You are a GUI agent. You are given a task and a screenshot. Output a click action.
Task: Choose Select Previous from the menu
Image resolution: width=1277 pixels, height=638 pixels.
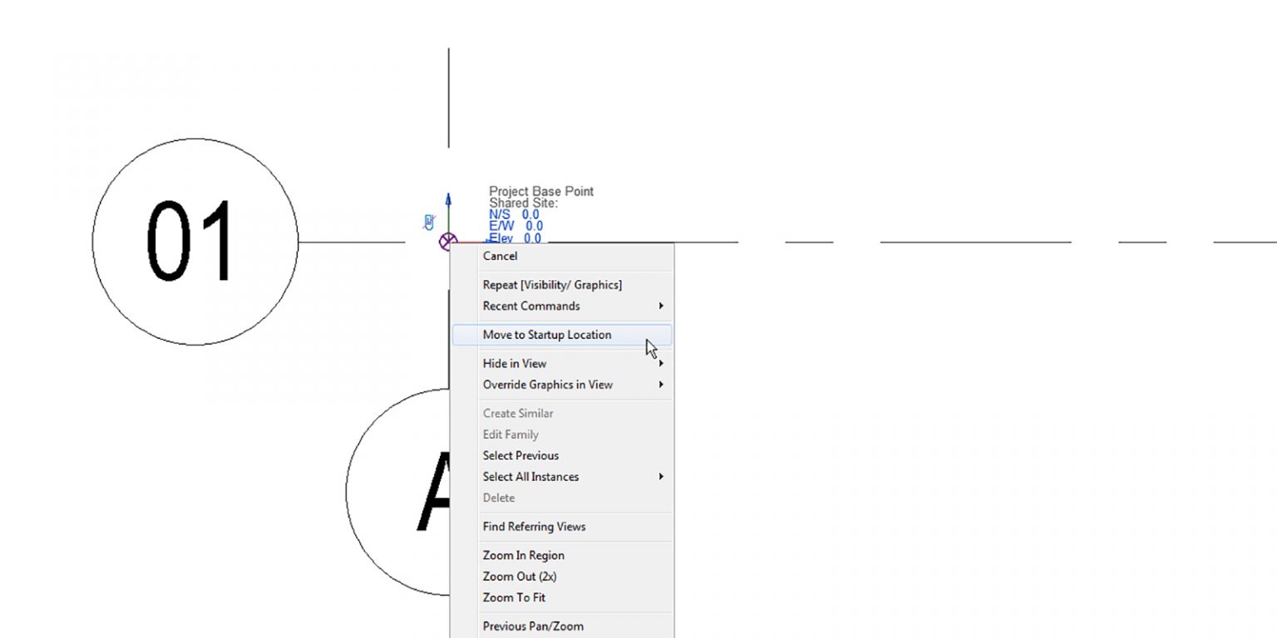520,455
